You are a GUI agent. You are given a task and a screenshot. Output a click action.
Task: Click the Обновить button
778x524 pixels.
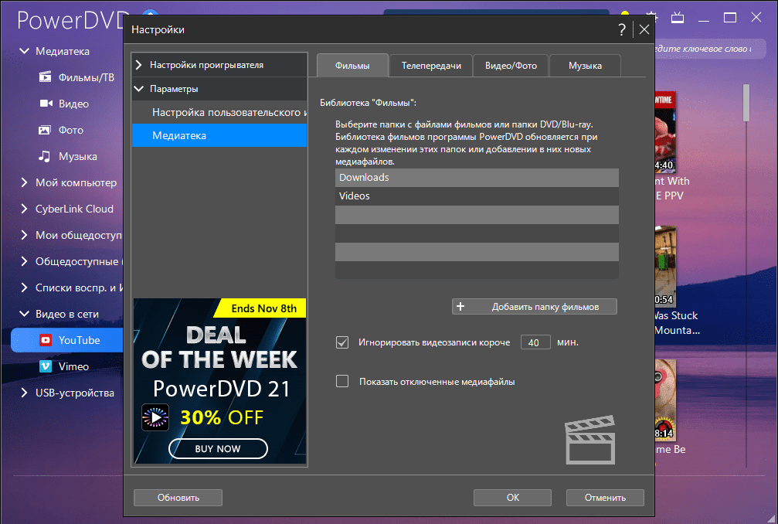[178, 498]
